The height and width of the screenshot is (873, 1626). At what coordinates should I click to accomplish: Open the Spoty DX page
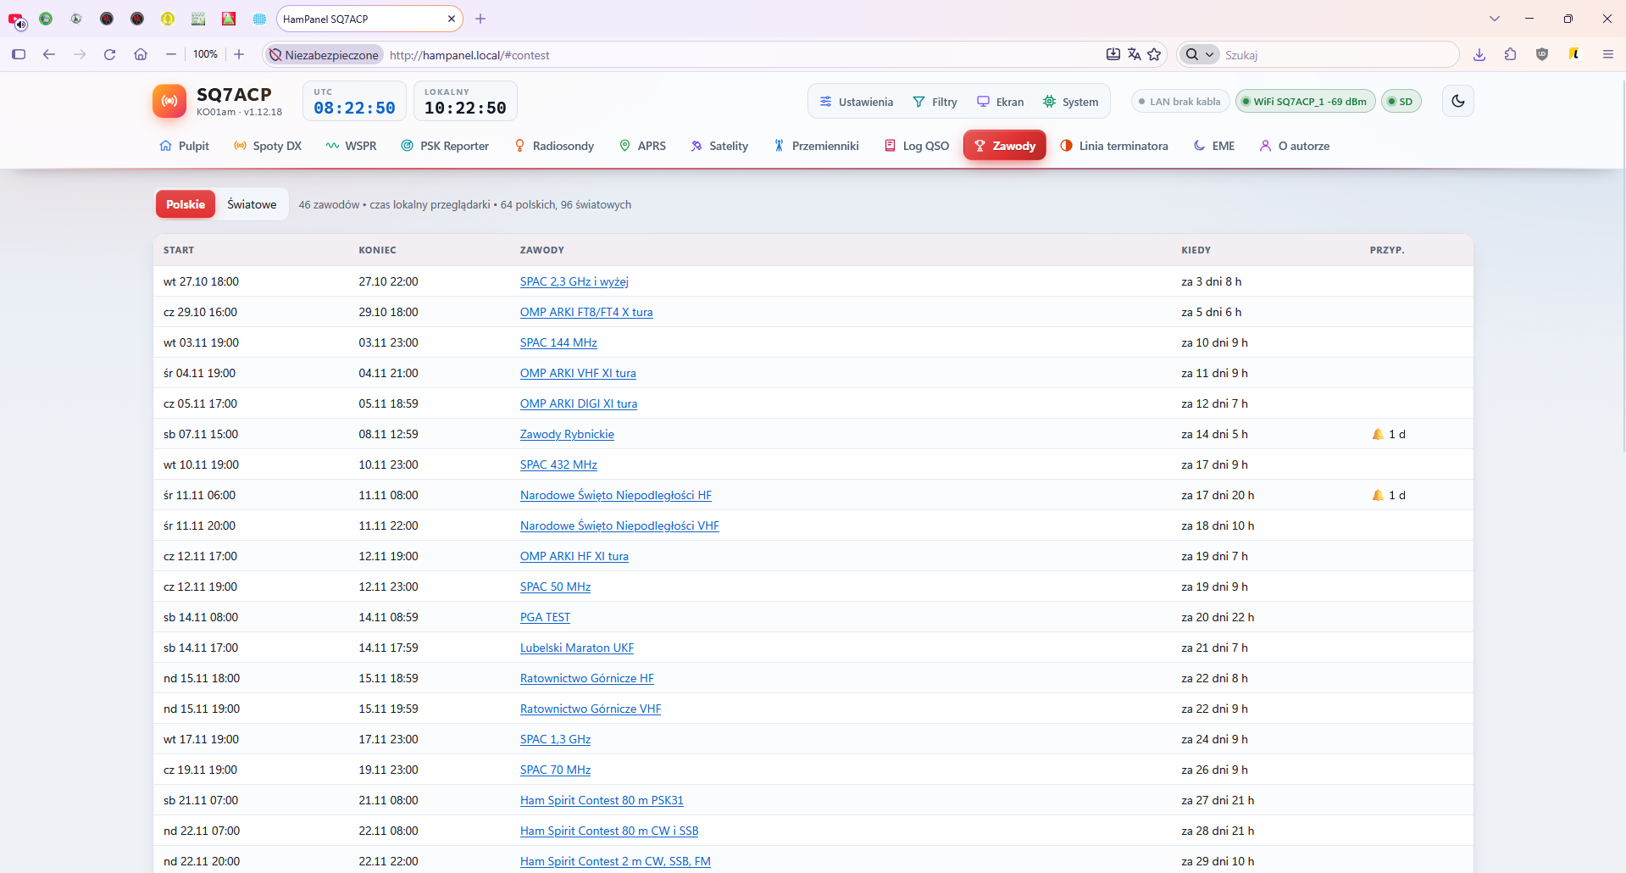268,146
